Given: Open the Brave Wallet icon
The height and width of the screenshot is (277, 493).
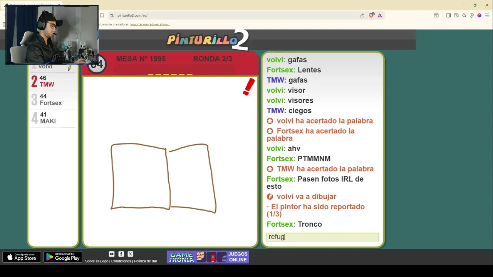Looking at the screenshot, I should click(x=456, y=15).
